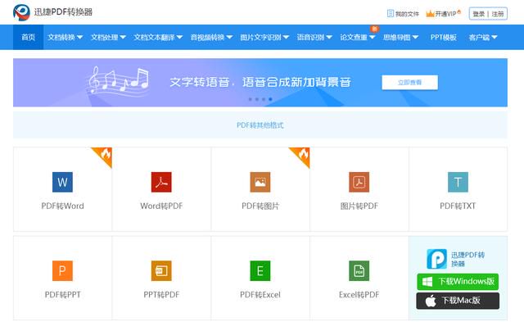Click the 迅捷PDF转换器 logo icon
Image resolution: width=524 pixels, height=322 pixels.
pos(21,12)
